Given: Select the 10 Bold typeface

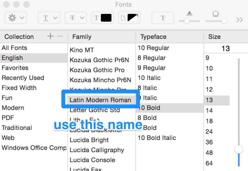Looking at the screenshot, I should click(x=170, y=108).
